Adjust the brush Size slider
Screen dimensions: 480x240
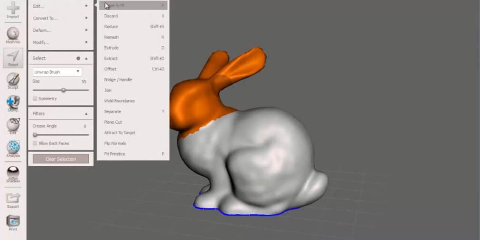coord(64,90)
